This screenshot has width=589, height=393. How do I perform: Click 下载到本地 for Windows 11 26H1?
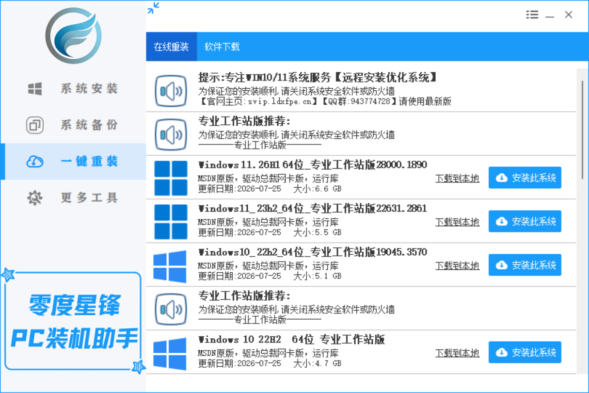(457, 178)
